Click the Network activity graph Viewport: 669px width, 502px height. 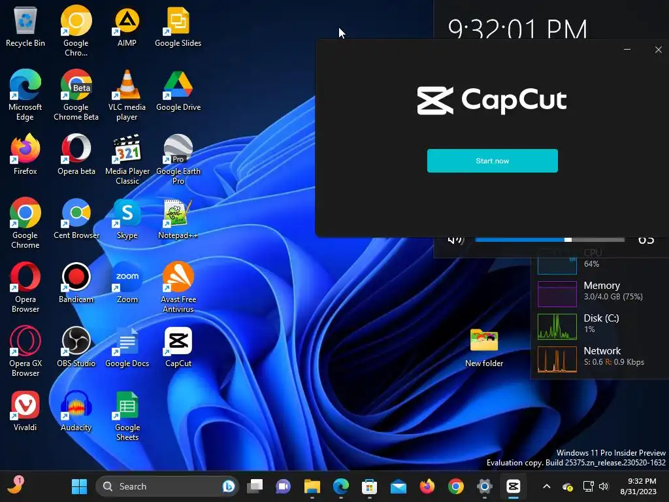[x=557, y=360]
